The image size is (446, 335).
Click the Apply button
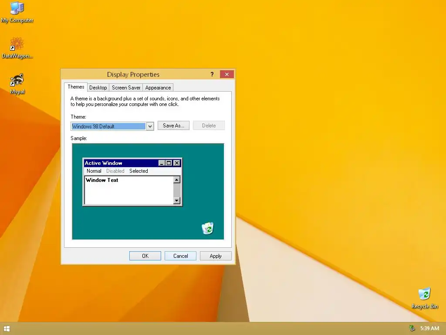216,256
